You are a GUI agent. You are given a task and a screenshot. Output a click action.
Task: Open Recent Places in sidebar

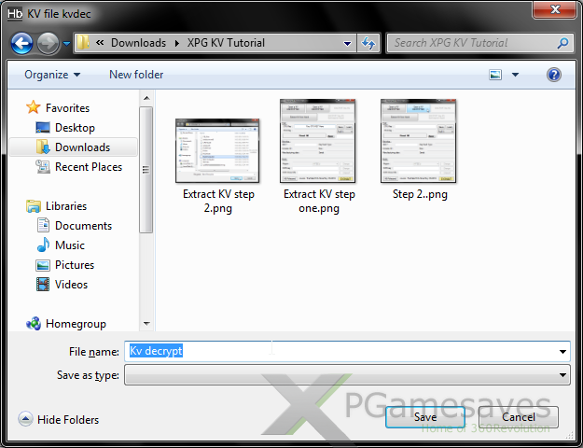[88, 167]
